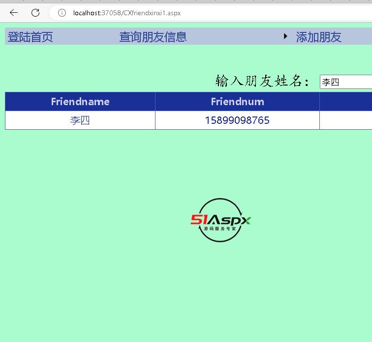This screenshot has width=372, height=342.
Task: Click the 输入朋友姓名 label text
Action: pyautogui.click(x=262, y=81)
